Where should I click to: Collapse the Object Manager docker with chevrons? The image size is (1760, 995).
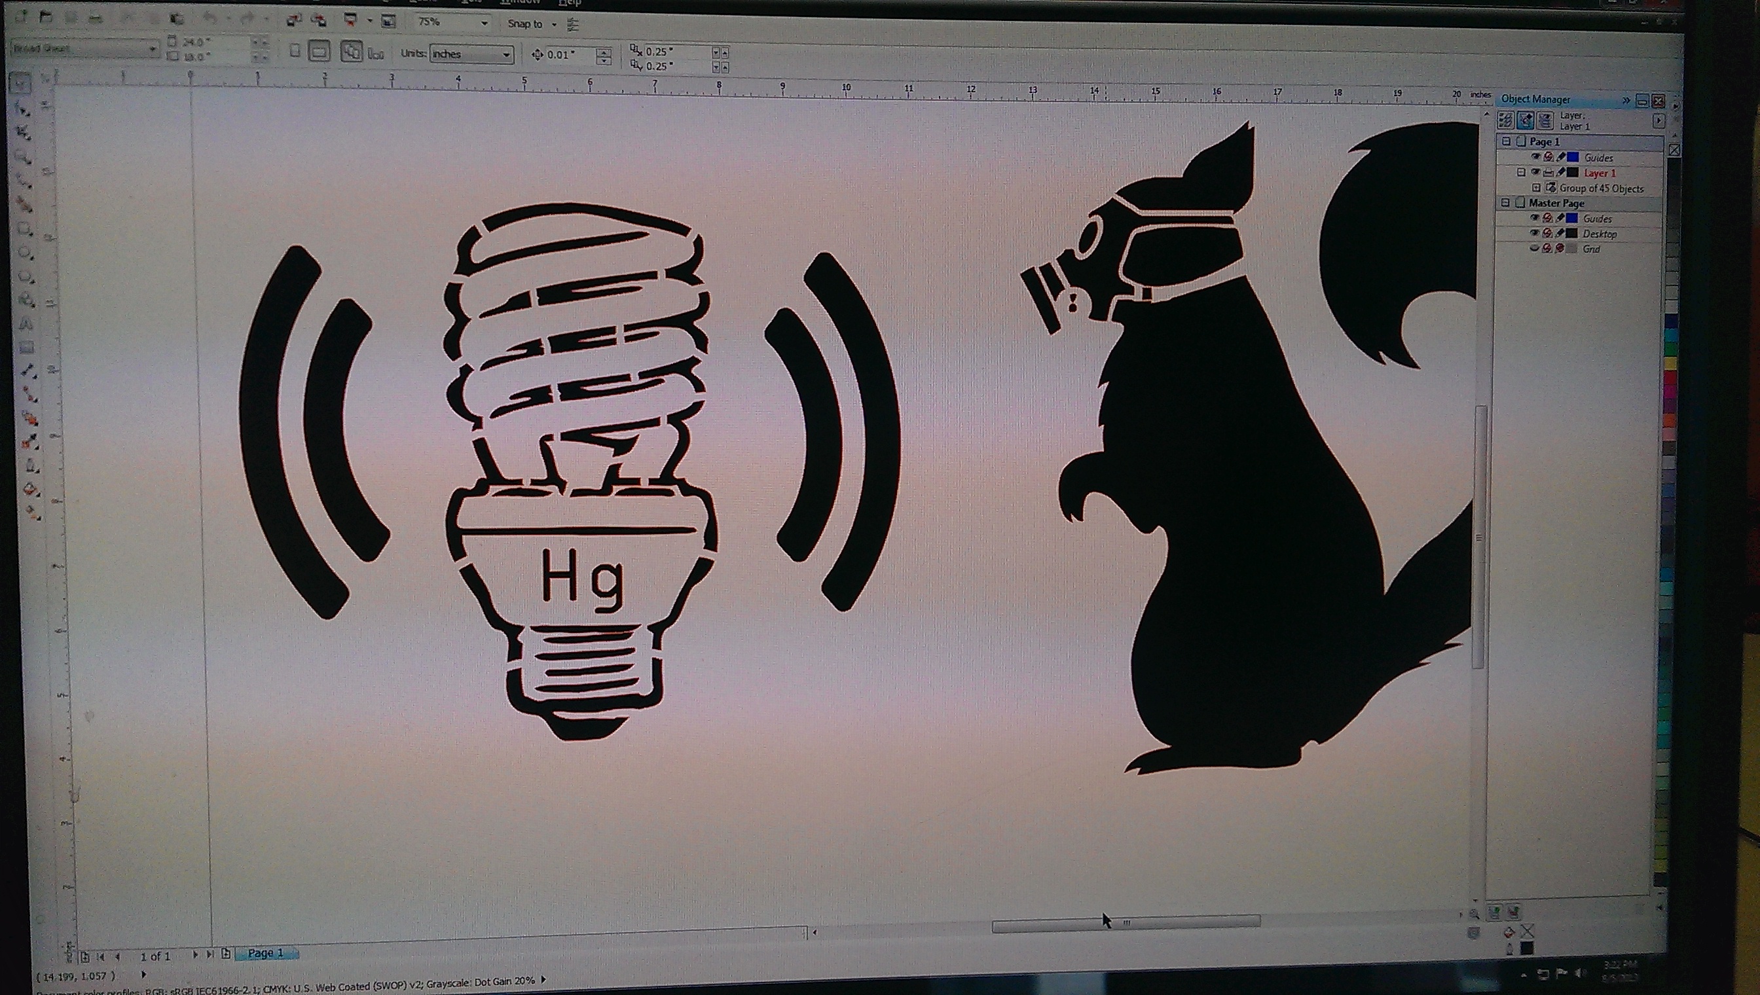[x=1626, y=100]
